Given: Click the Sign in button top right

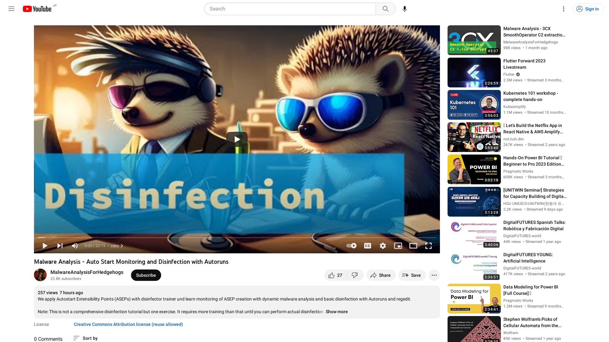Looking at the screenshot, I should (x=588, y=9).
